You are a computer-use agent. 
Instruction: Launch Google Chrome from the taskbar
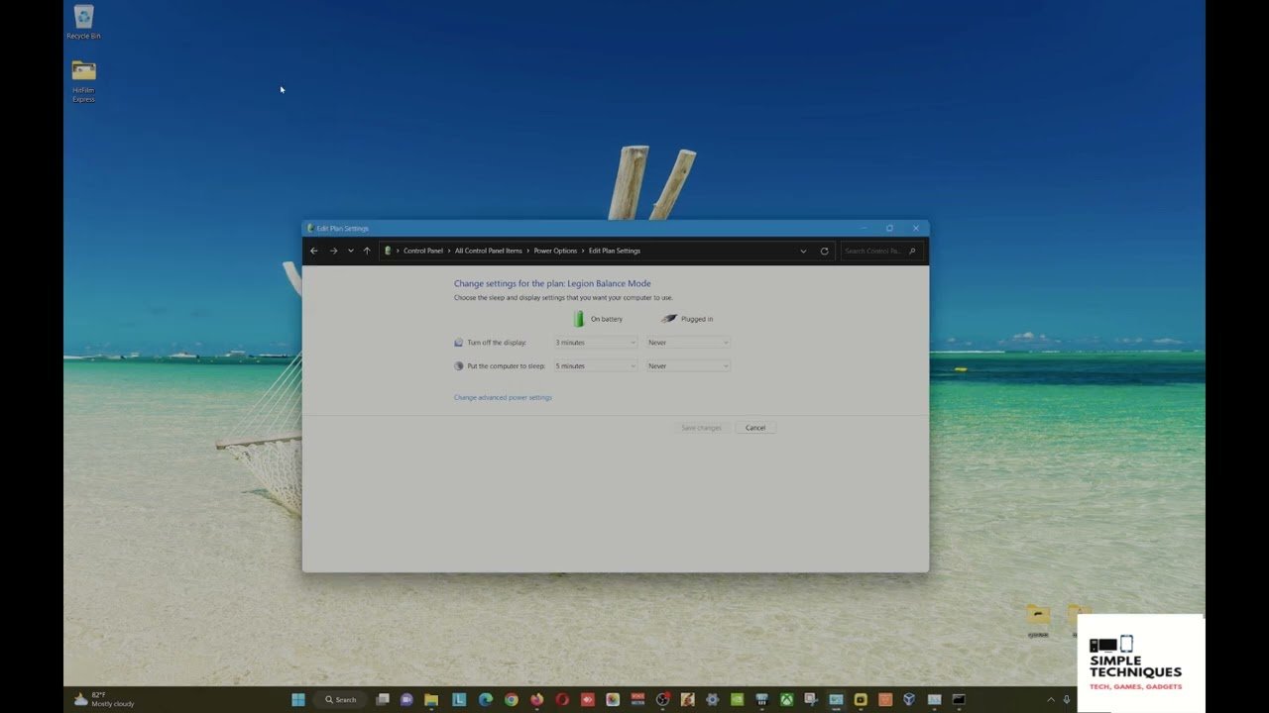pyautogui.click(x=511, y=700)
